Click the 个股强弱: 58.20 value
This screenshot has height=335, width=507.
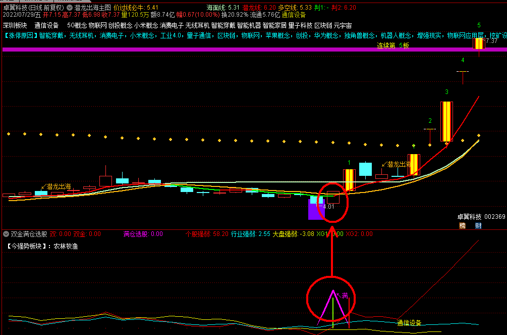point(207,234)
